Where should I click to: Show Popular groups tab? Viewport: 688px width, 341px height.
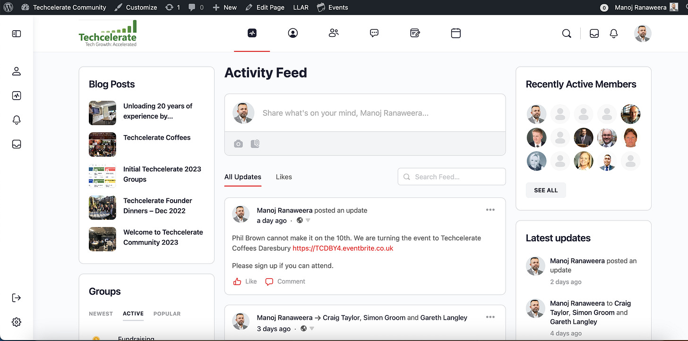(x=167, y=314)
